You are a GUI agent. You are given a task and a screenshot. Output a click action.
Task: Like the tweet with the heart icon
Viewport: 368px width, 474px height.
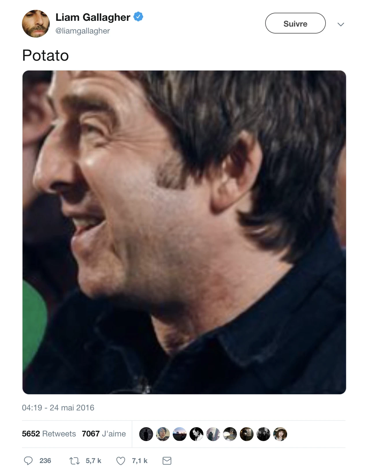pyautogui.click(x=120, y=461)
